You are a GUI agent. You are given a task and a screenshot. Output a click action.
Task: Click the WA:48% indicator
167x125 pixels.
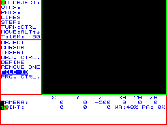[x=126, y=107]
